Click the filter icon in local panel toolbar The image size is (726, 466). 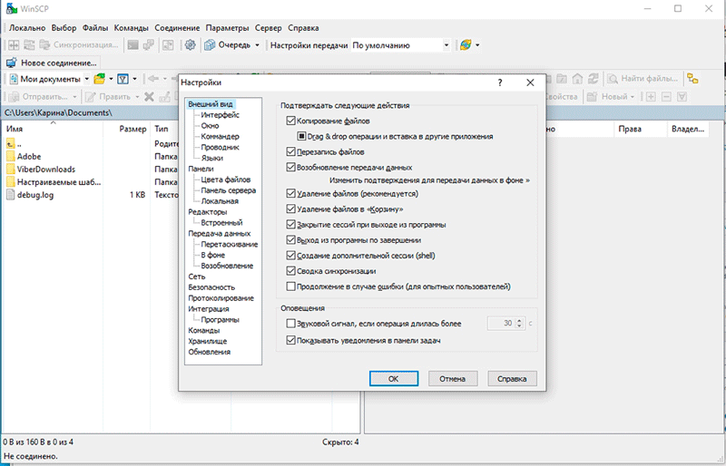coord(122,79)
